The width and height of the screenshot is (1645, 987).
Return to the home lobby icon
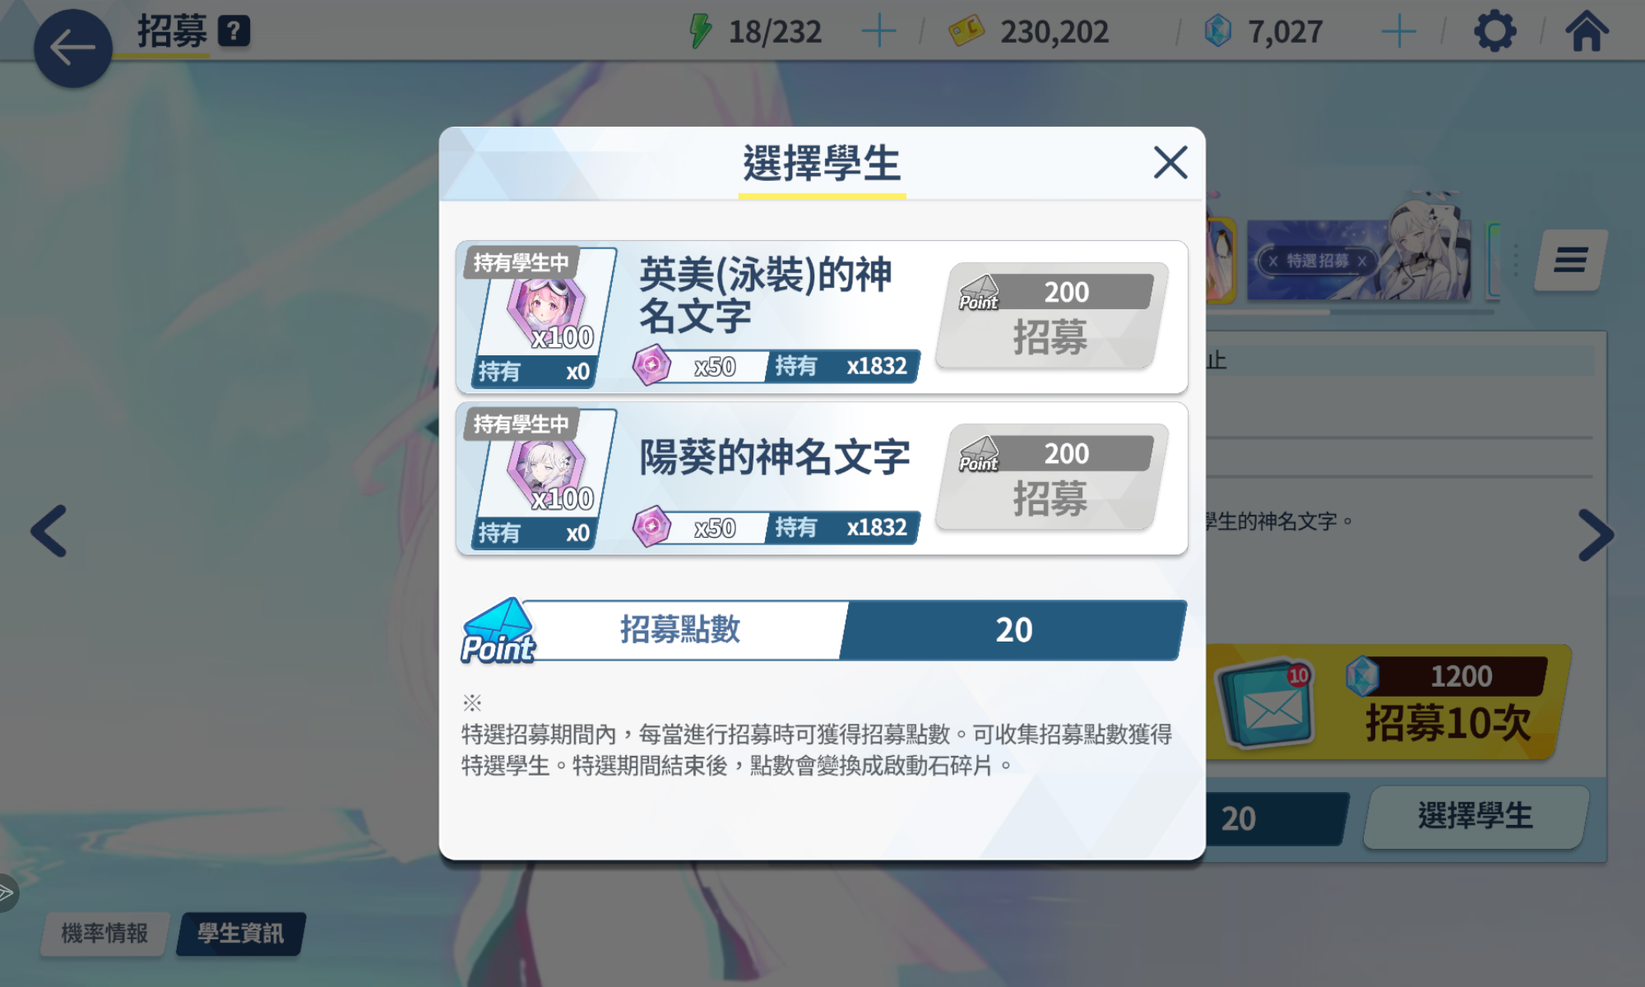pos(1587,31)
